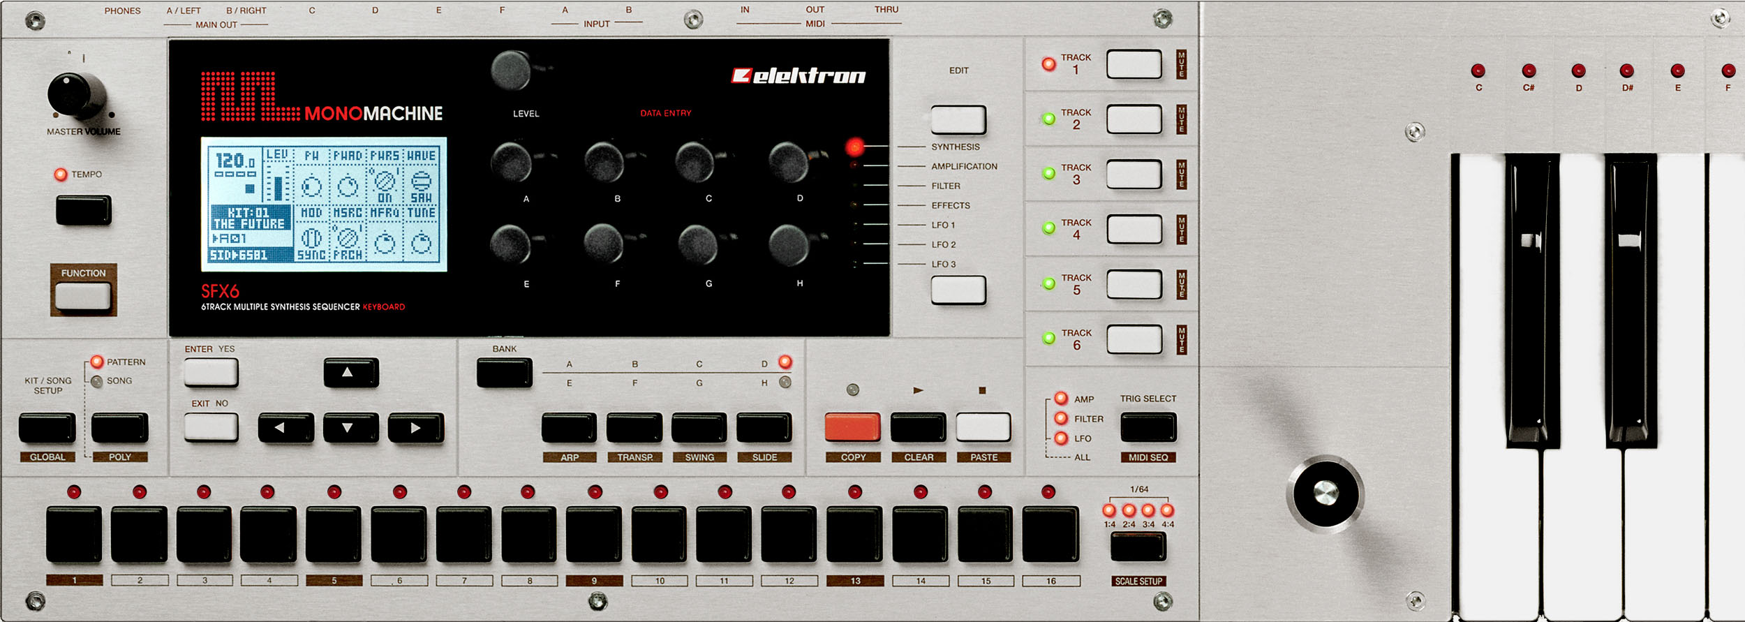Click the first black key on the keyboard
Screen dimensions: 1745x622
pos(1532,300)
